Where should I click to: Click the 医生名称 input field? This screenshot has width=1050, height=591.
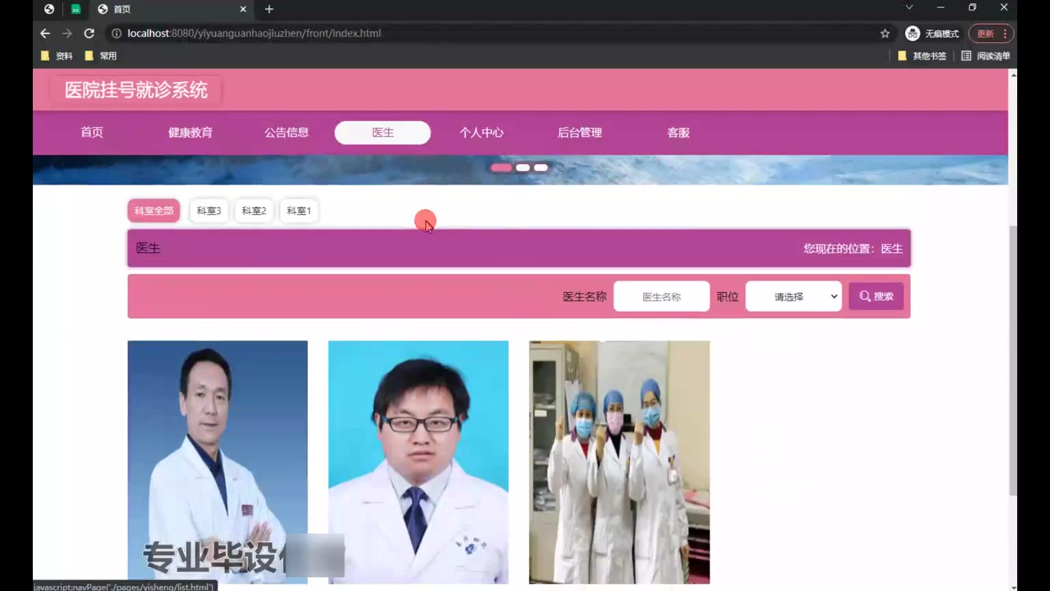pyautogui.click(x=661, y=297)
